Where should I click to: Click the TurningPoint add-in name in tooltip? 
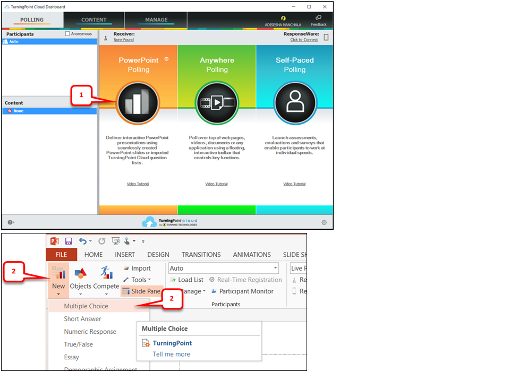[x=172, y=343]
